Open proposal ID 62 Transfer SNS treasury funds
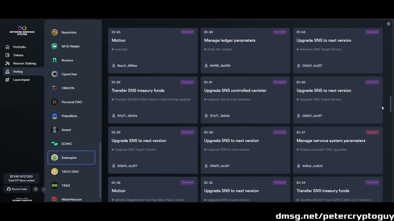394x221 pixels. click(x=153, y=100)
